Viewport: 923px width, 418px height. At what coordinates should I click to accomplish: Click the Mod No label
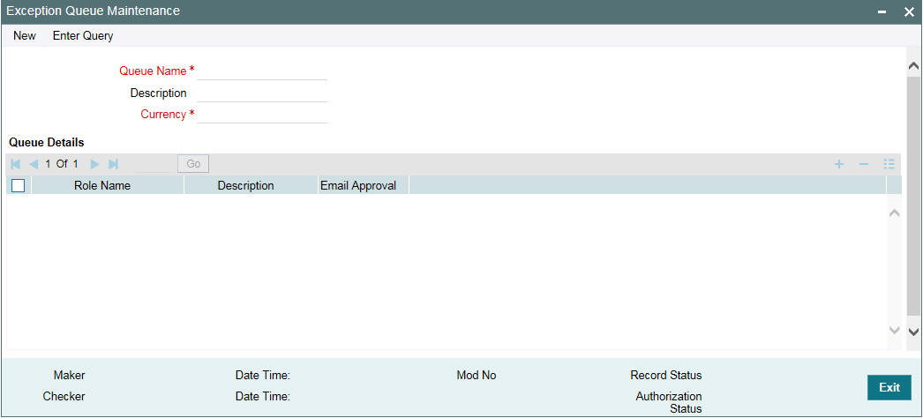point(477,375)
